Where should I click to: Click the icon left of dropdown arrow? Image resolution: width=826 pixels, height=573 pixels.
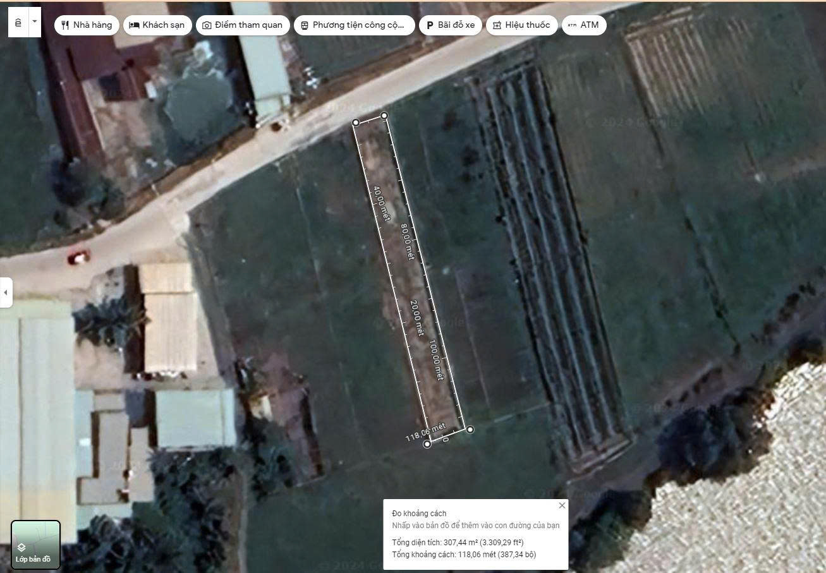[18, 22]
